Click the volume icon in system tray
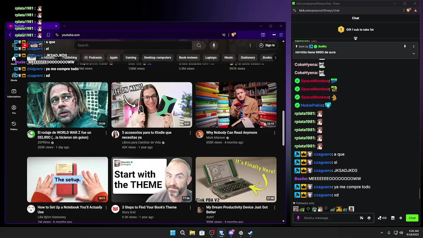 (401, 233)
